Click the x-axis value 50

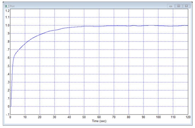pos(84,117)
